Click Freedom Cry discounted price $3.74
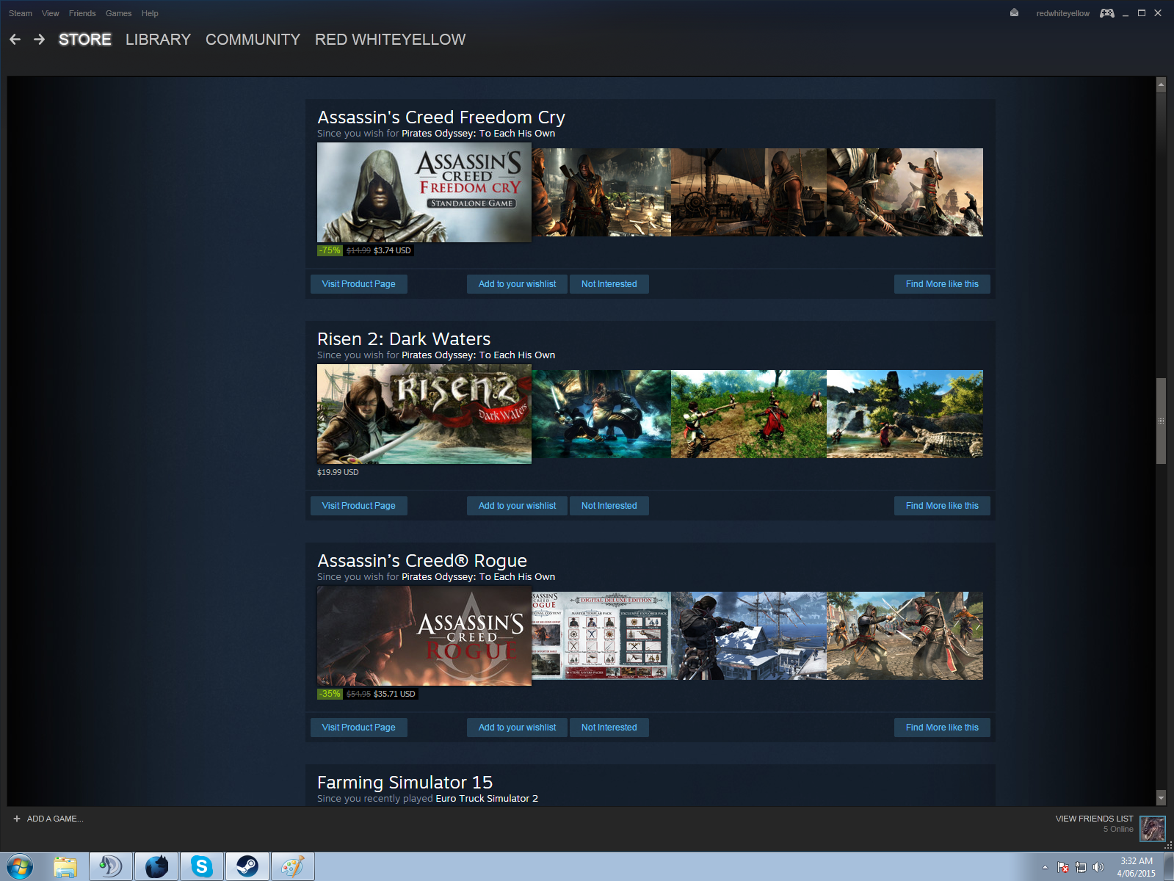Viewport: 1174px width, 881px height. click(392, 250)
